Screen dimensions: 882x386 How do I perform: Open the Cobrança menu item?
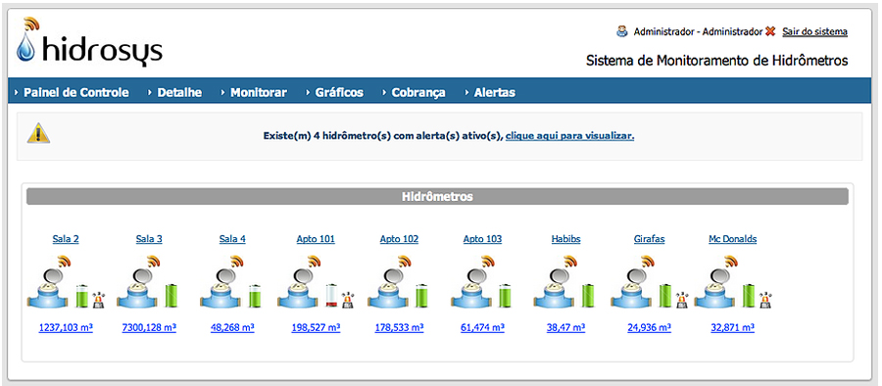click(418, 92)
